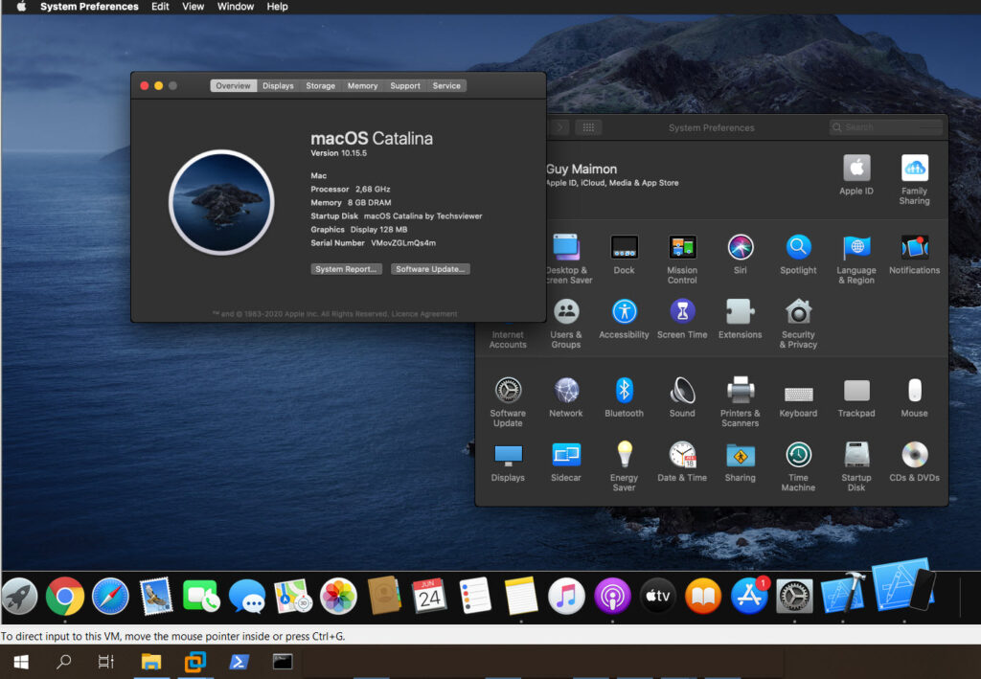Viewport: 981px width, 679px height.
Task: Switch to the Service tab
Action: pyautogui.click(x=446, y=85)
